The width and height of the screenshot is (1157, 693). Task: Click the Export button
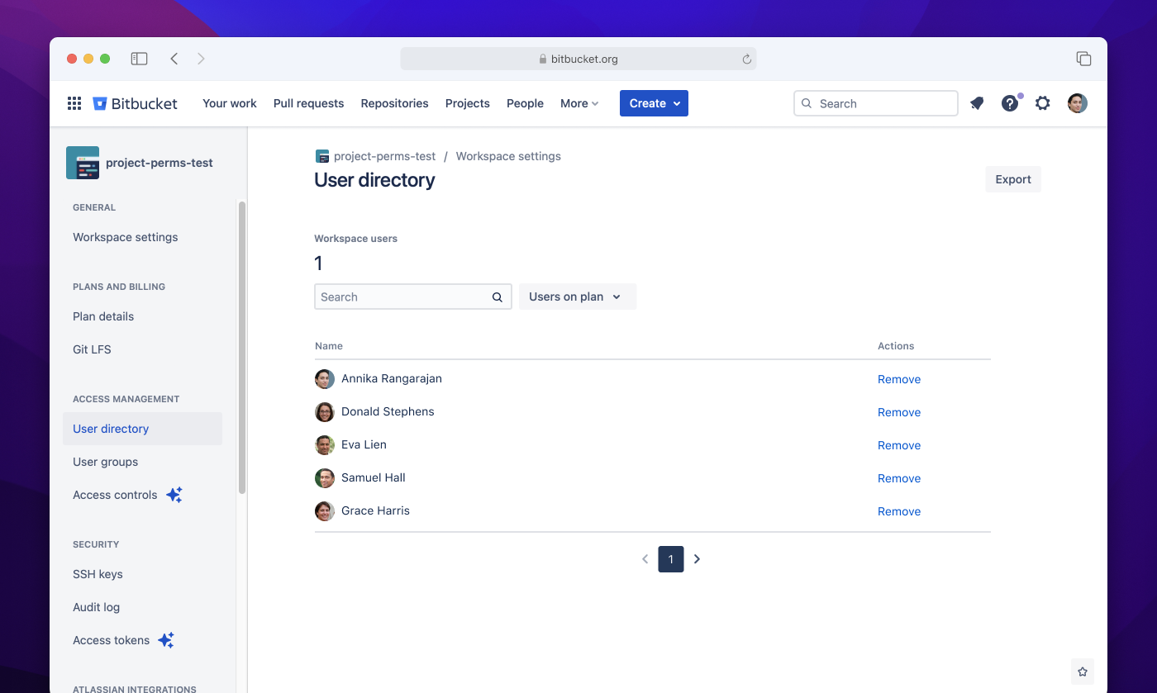pyautogui.click(x=1012, y=178)
